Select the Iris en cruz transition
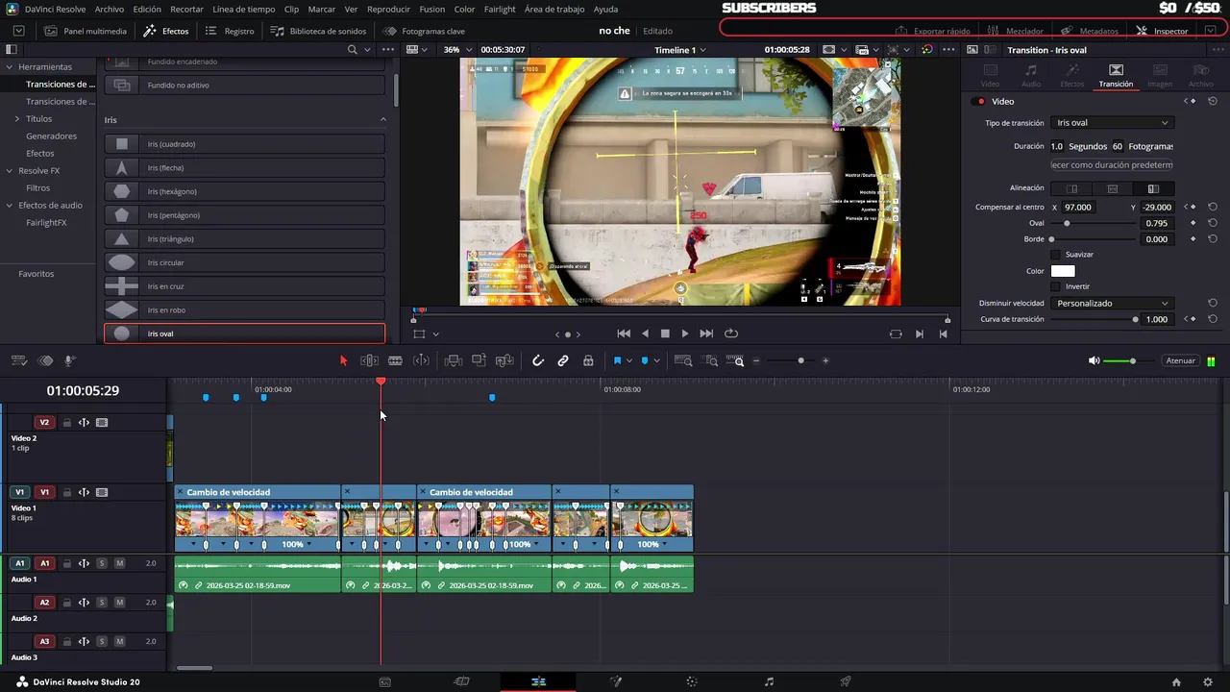The image size is (1230, 692). pyautogui.click(x=244, y=286)
